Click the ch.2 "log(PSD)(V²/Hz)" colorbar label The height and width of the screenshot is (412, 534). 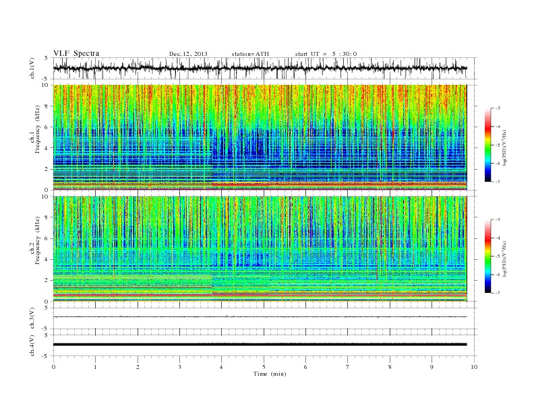click(x=505, y=259)
